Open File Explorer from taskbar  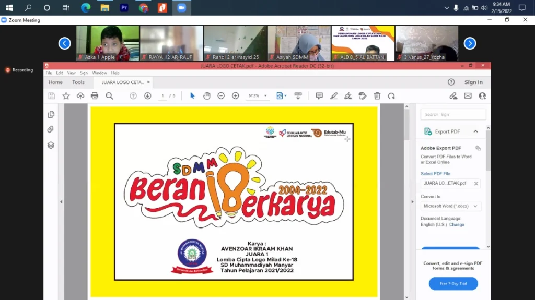[x=104, y=7]
